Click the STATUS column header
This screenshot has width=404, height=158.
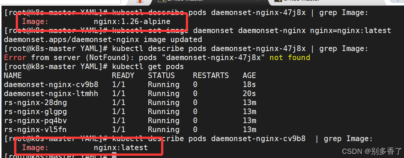(161, 76)
